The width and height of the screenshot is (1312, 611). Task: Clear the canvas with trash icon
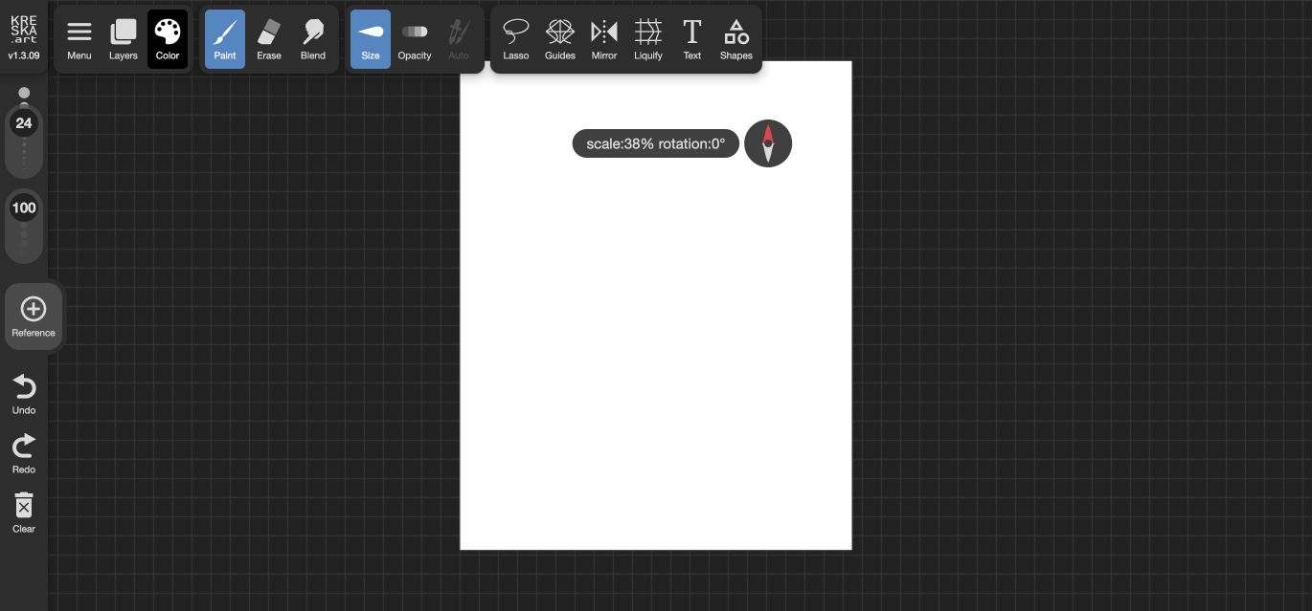point(24,513)
